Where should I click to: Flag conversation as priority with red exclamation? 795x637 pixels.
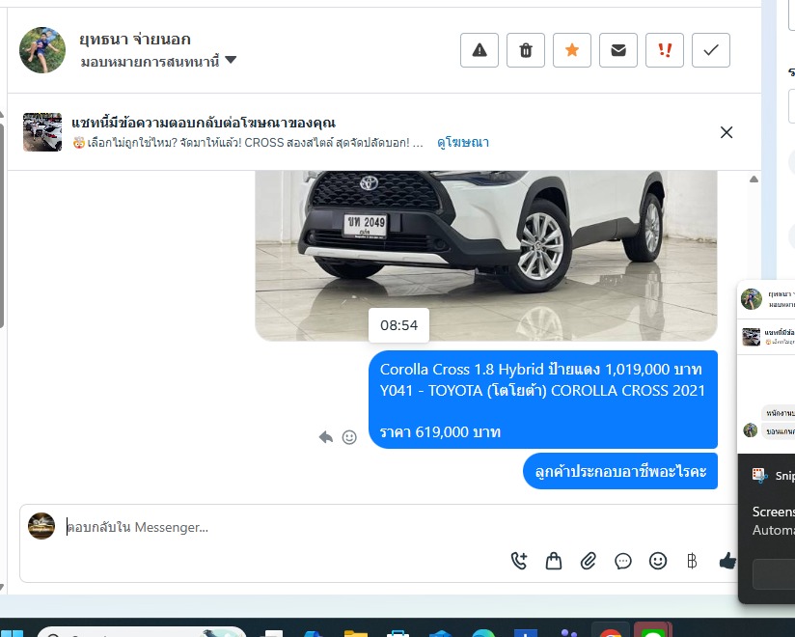click(665, 50)
